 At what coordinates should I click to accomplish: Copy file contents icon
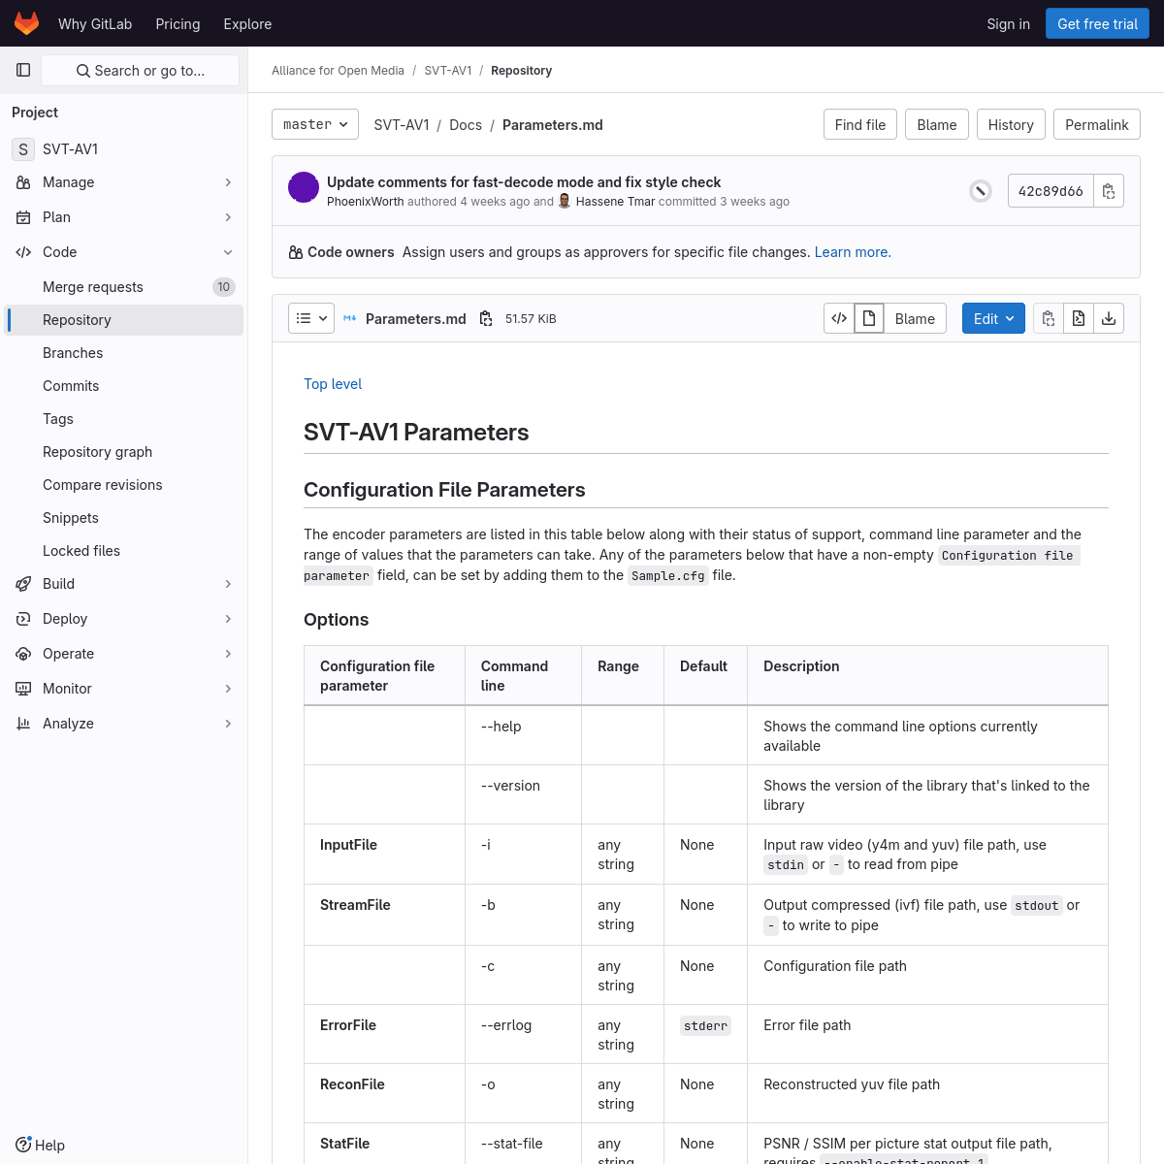tap(1049, 318)
